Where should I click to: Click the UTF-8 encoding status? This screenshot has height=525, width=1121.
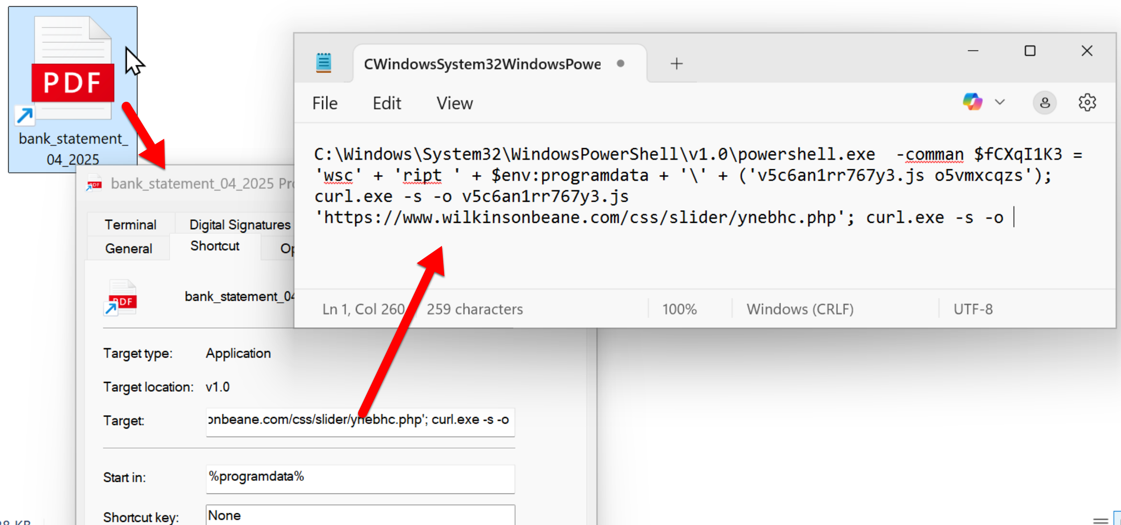coord(973,309)
